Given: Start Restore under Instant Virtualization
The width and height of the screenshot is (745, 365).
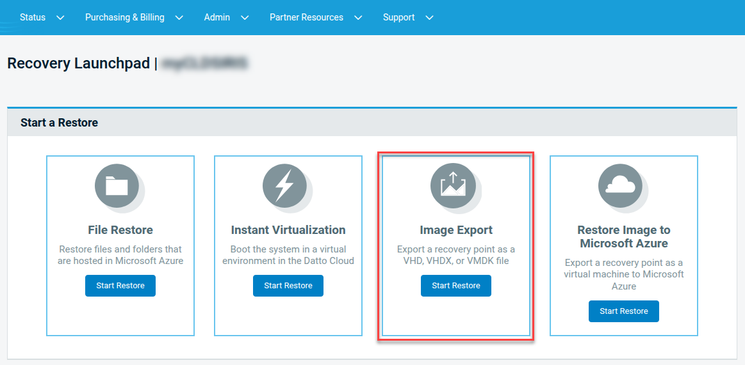Looking at the screenshot, I should [x=288, y=286].
